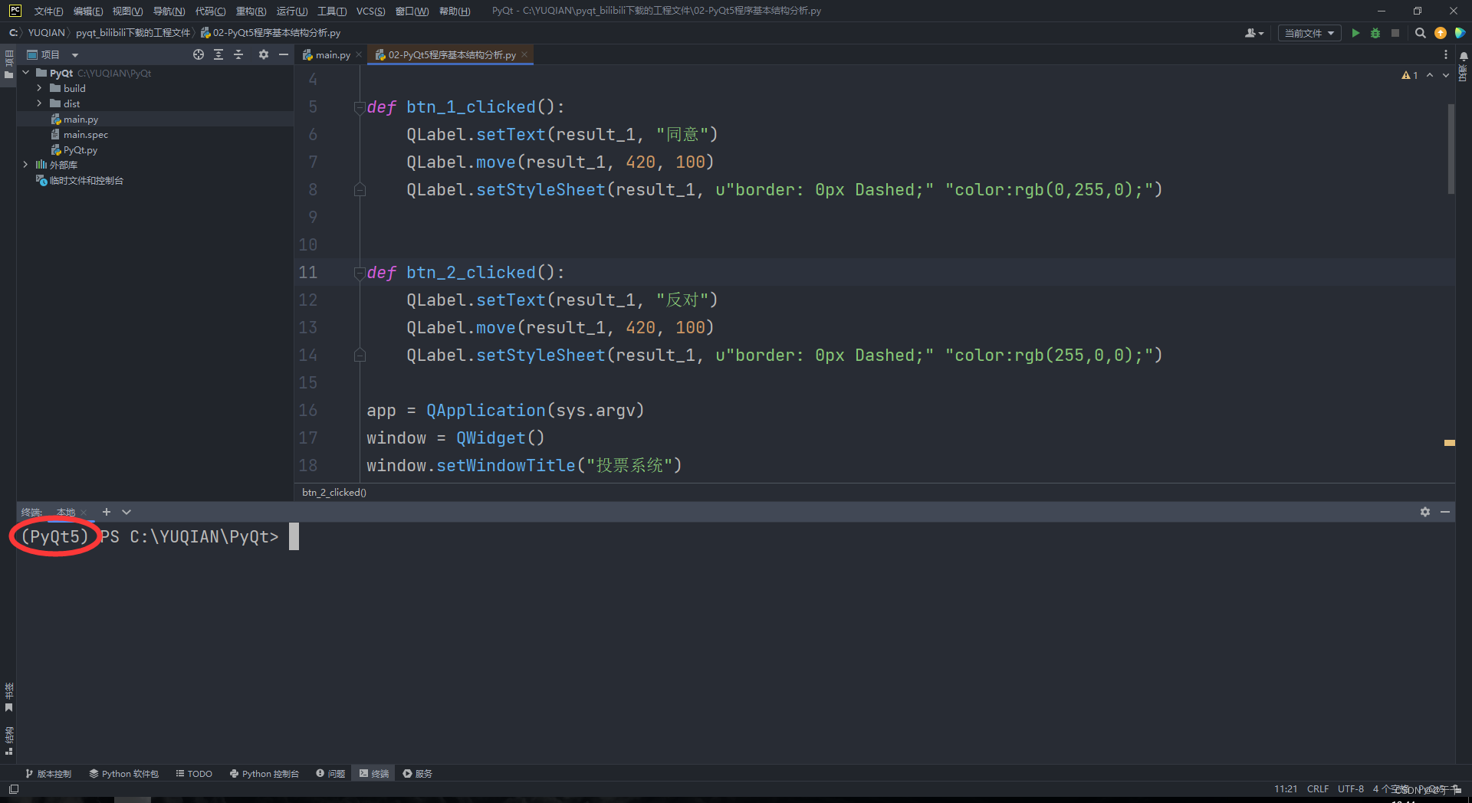Collapse the PyQt root folder

pyautogui.click(x=26, y=73)
